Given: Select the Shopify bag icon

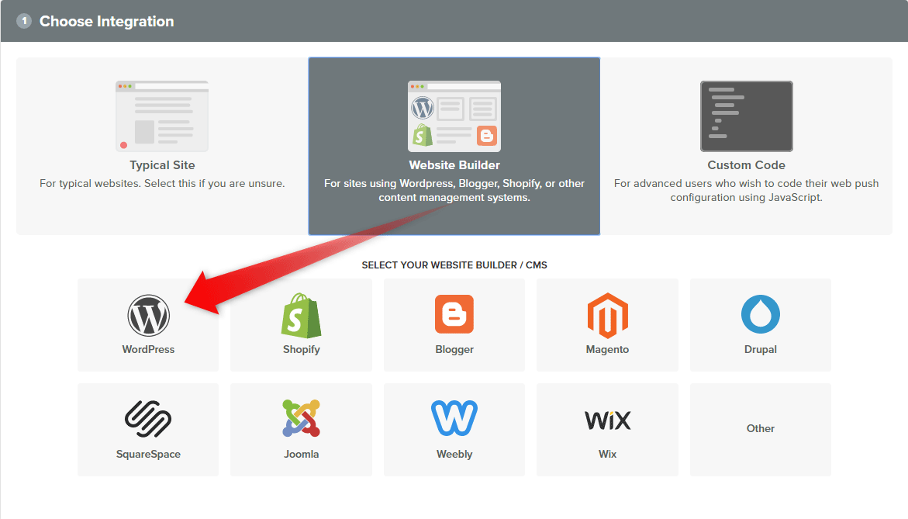Looking at the screenshot, I should point(301,315).
